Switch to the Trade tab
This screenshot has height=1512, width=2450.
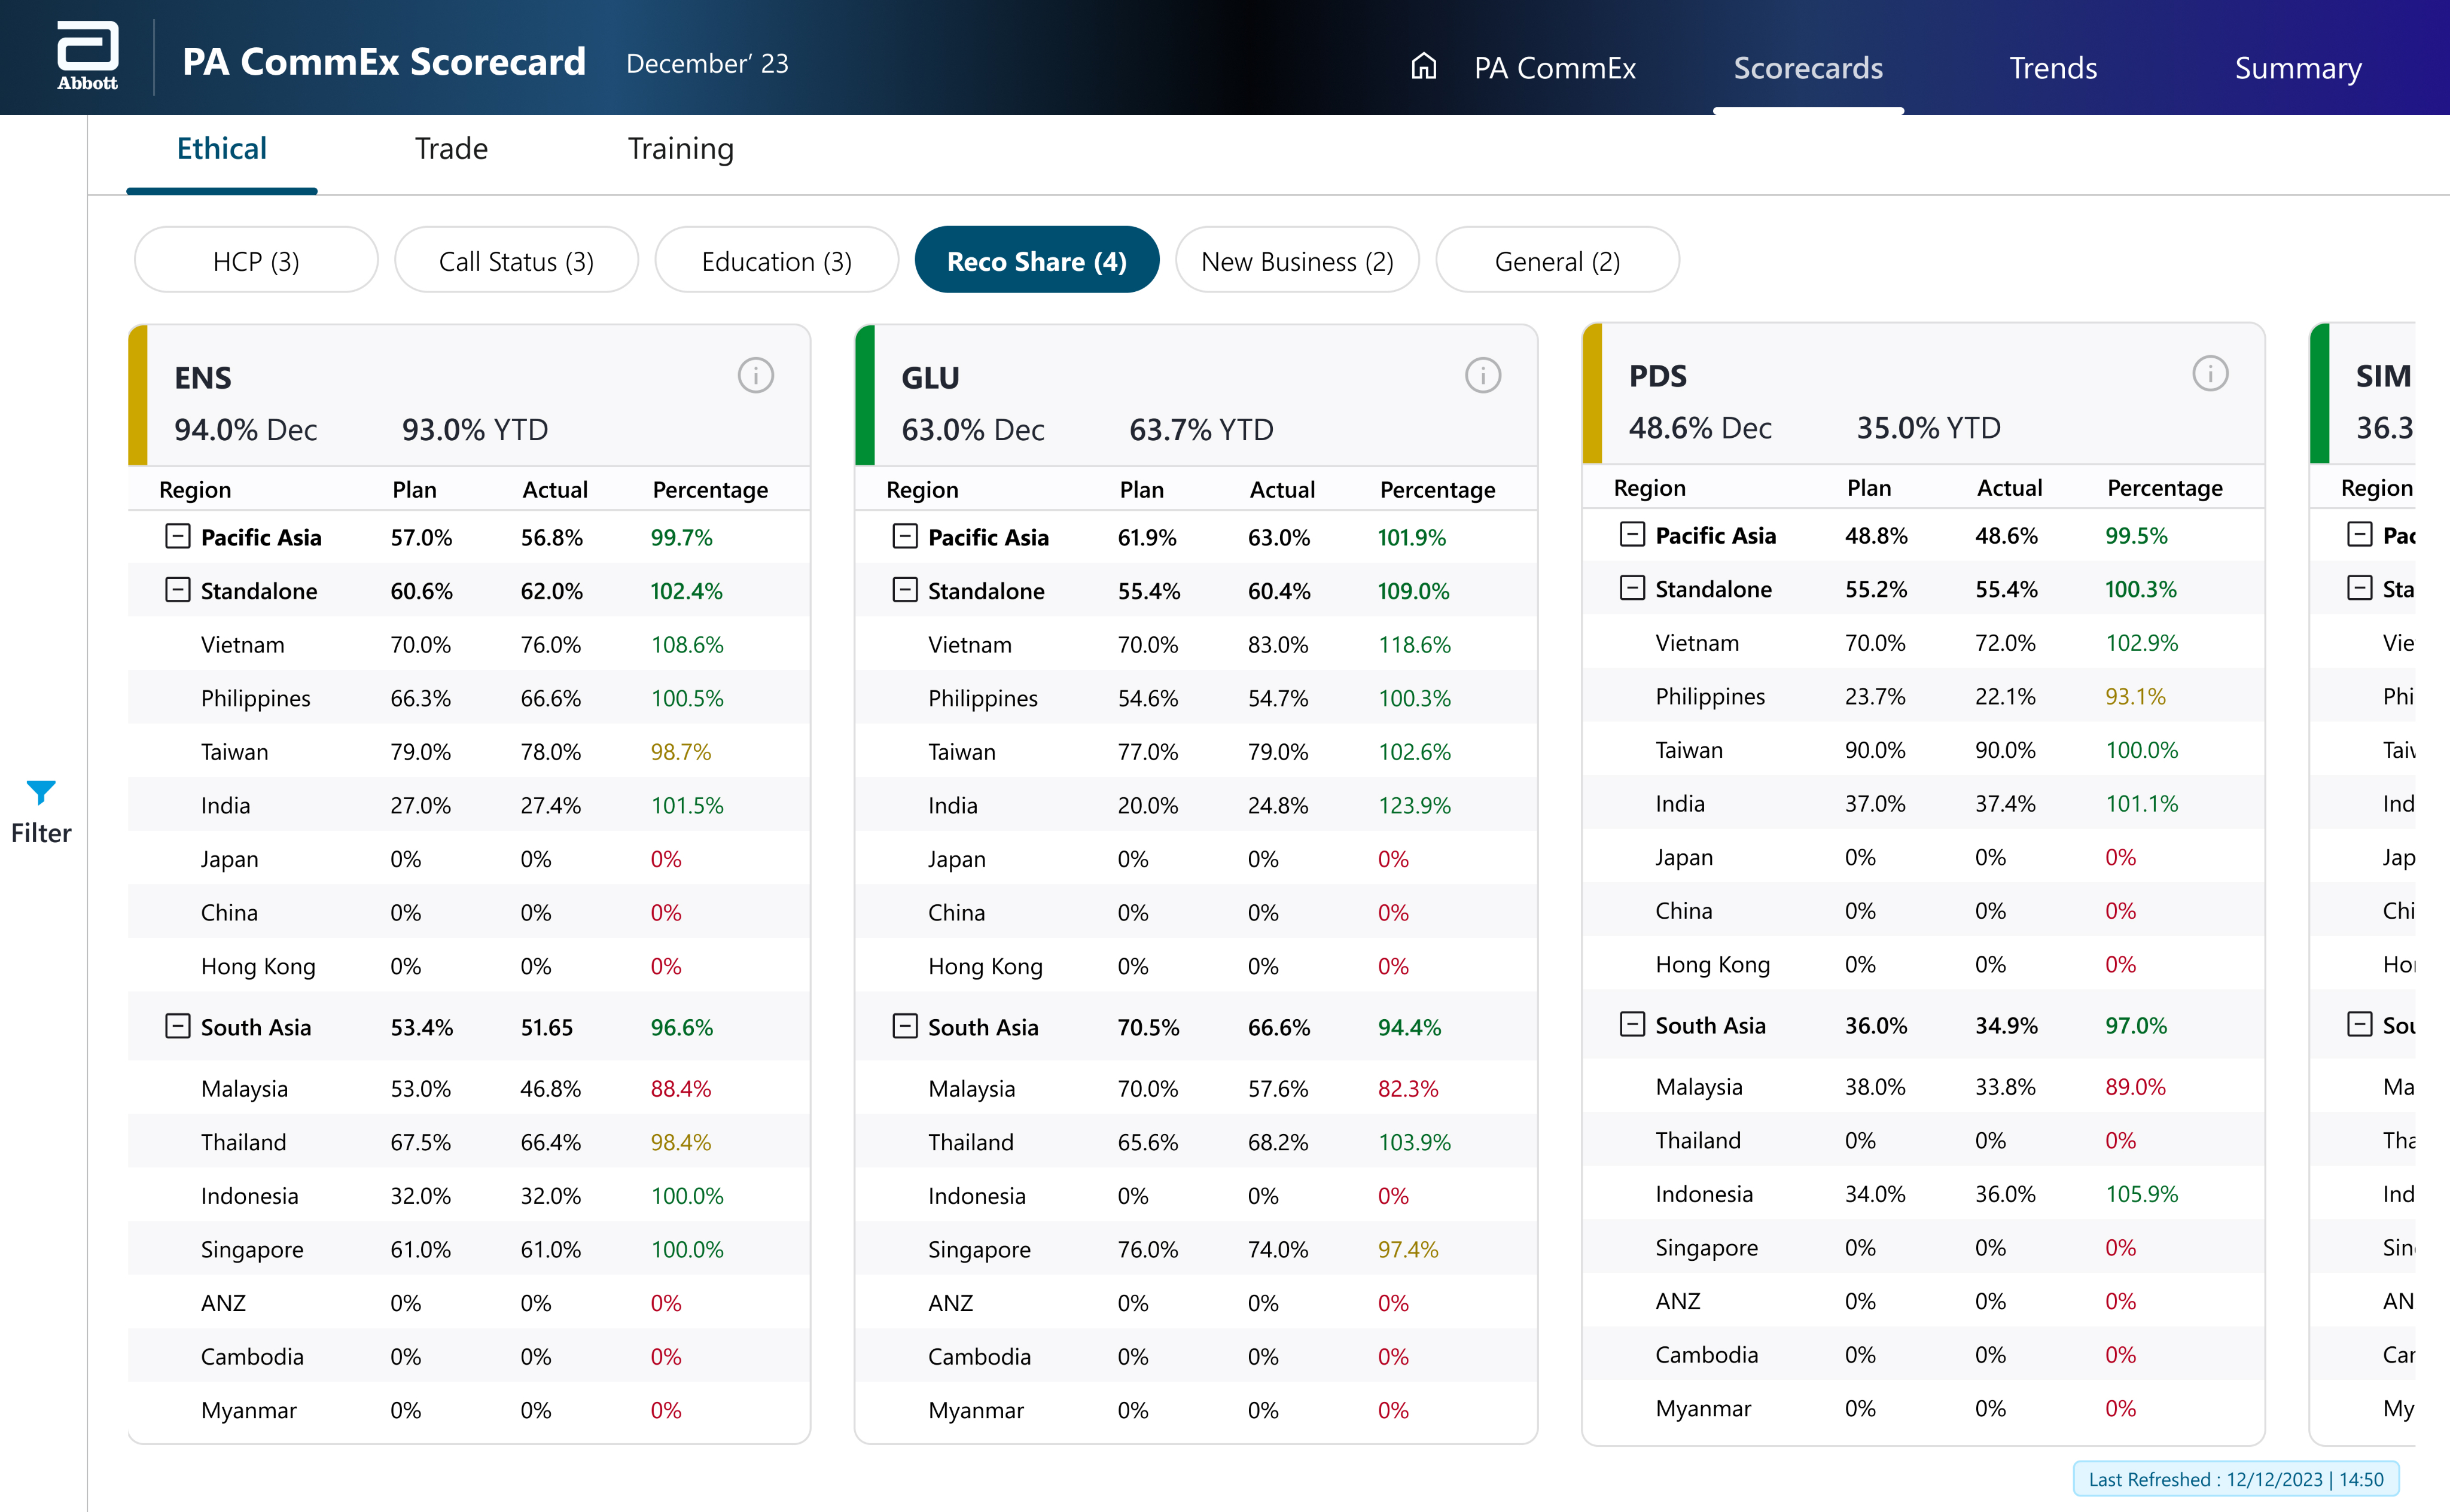point(451,149)
